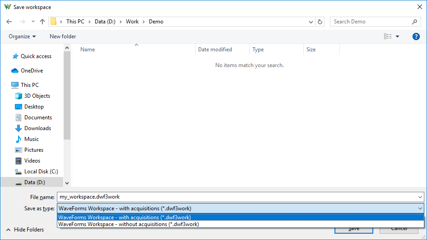Change the view layout icon
Viewport: 427px width, 240px height.
point(388,36)
